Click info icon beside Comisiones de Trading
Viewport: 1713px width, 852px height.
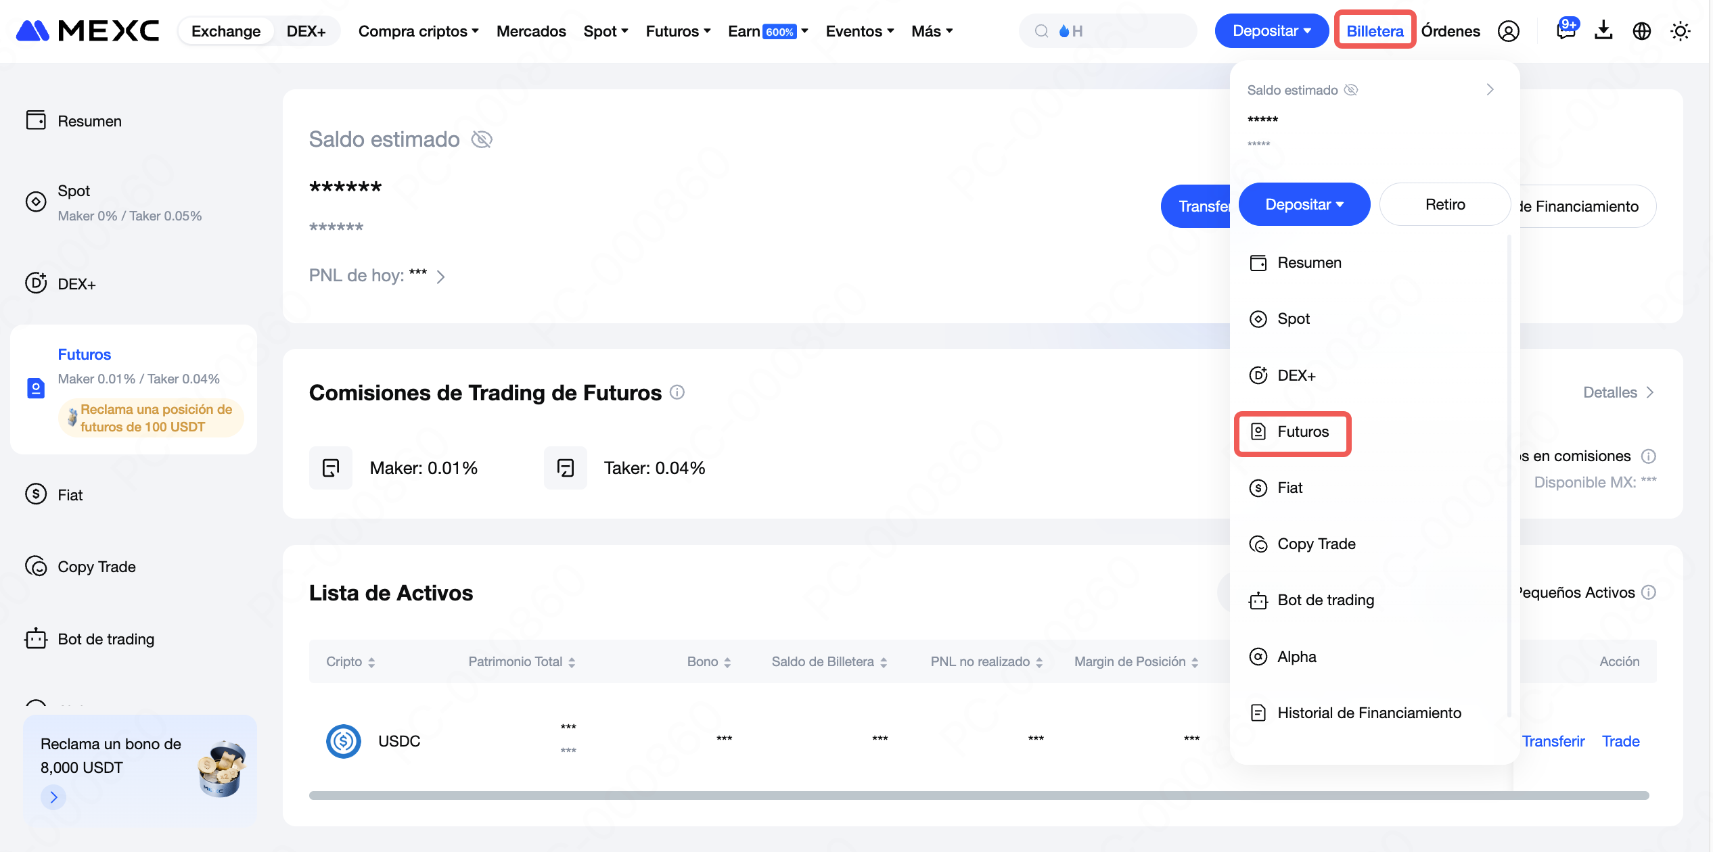tap(677, 392)
